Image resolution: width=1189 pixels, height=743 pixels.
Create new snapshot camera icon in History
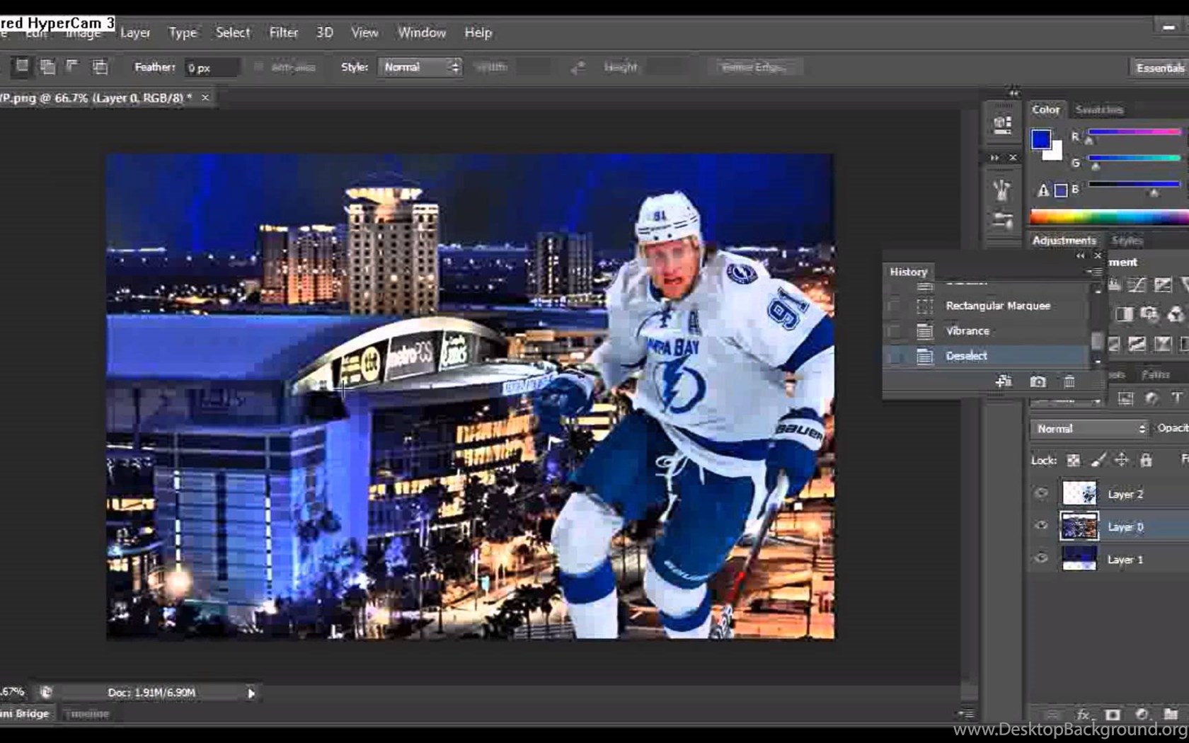click(1038, 381)
